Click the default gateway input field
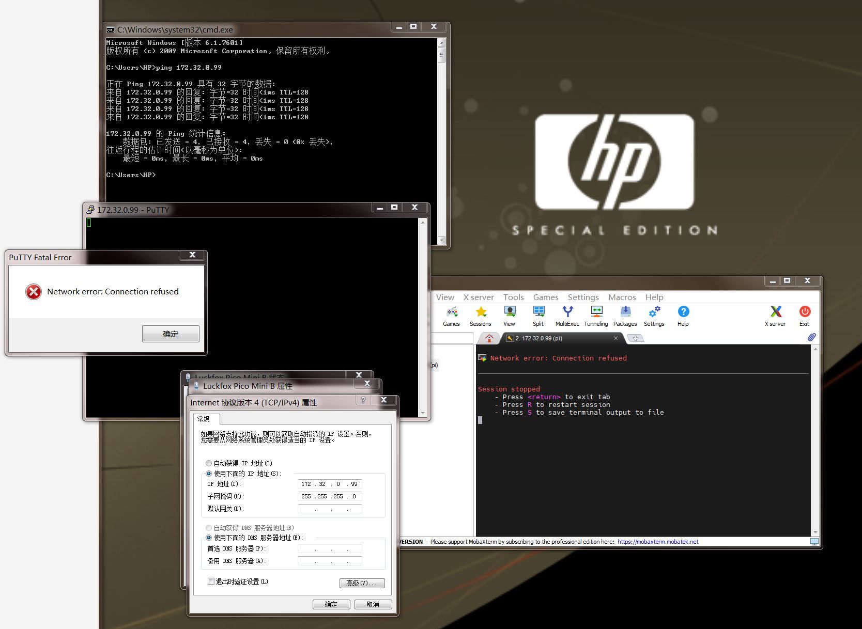Image resolution: width=862 pixels, height=629 pixels. click(x=330, y=509)
